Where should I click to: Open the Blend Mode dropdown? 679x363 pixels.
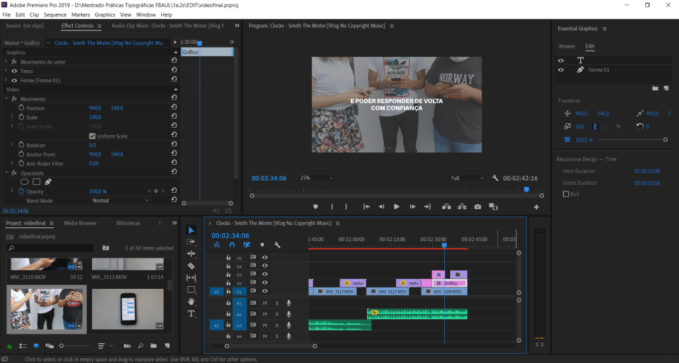[120, 200]
